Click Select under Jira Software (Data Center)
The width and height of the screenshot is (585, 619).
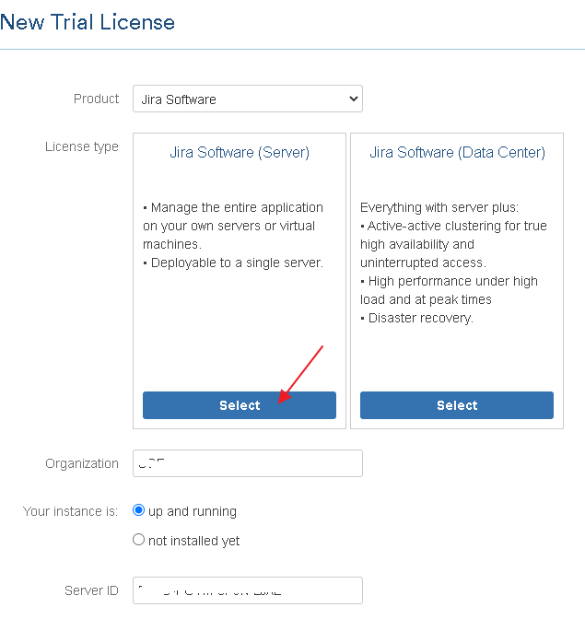(457, 405)
